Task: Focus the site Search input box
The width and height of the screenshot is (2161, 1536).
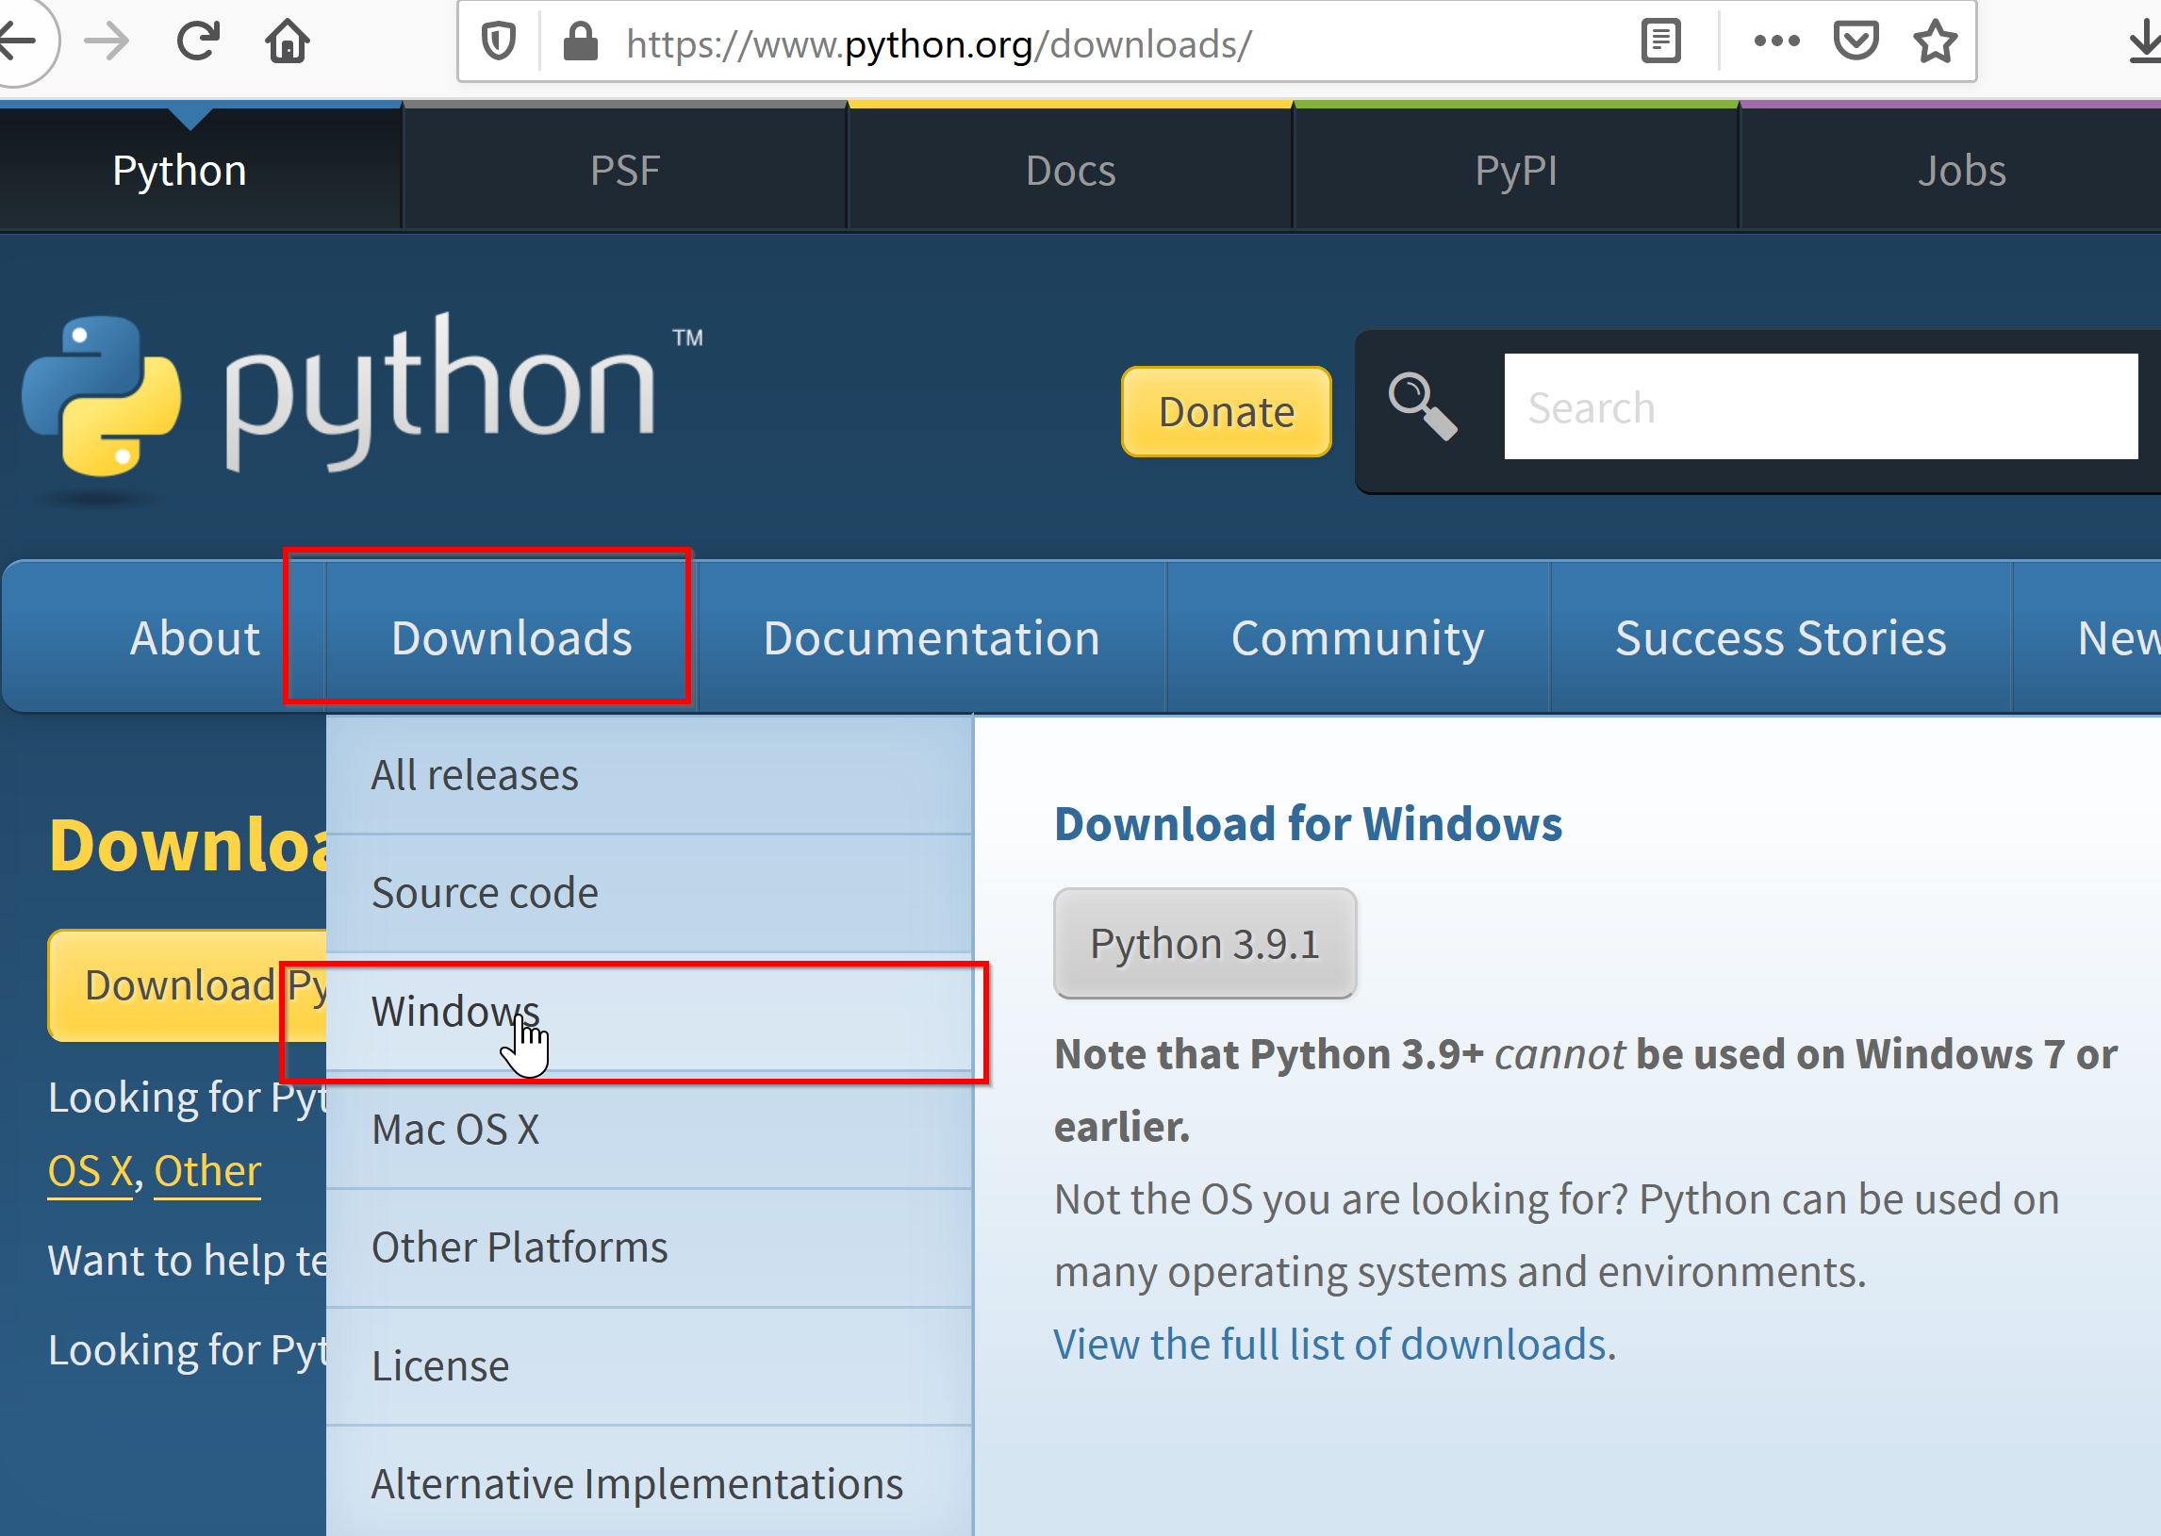Action: point(1821,406)
